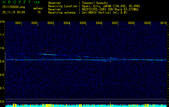
Task: Click the yellow intensity bar at bottom
Action: [110, 104]
